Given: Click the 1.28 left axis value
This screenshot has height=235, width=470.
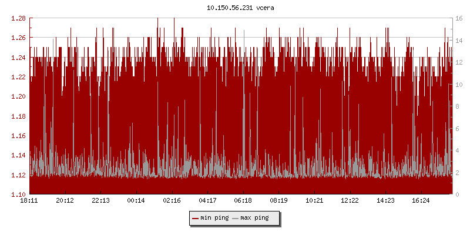Looking at the screenshot, I should click(x=18, y=18).
